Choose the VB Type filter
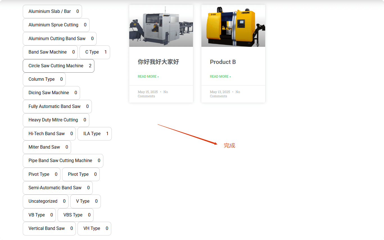Image resolution: width=384 pixels, height=240 pixels. tap(39, 215)
